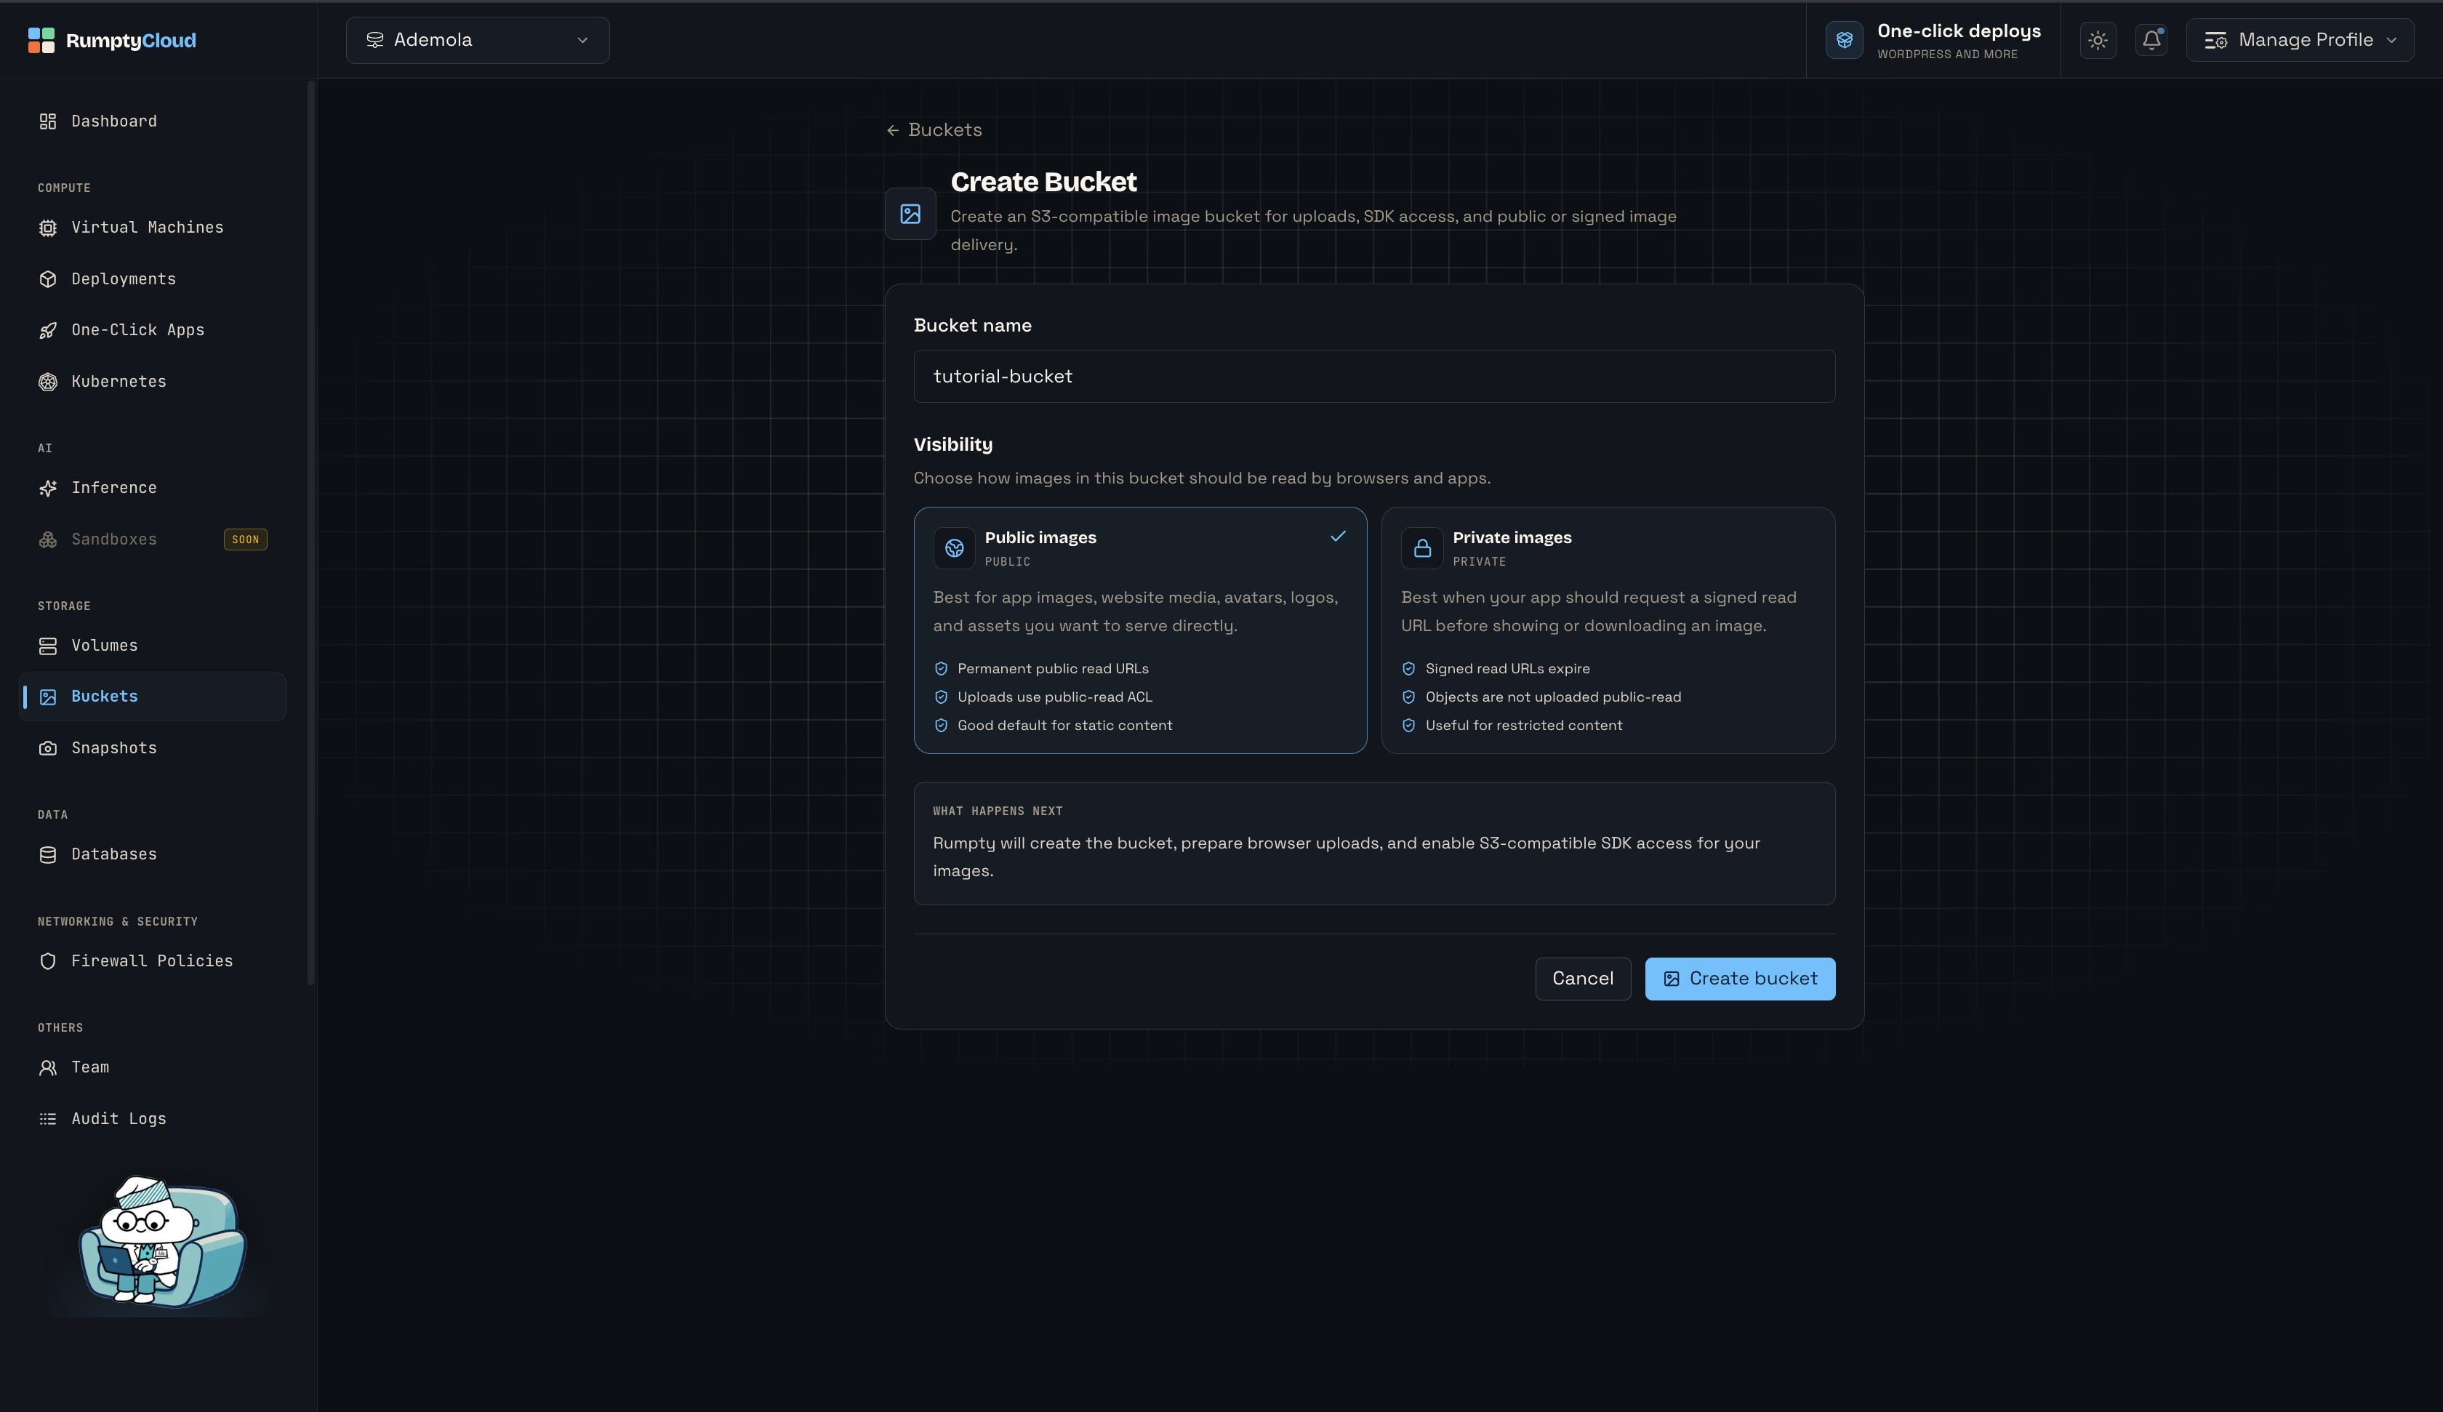Image resolution: width=2443 pixels, height=1412 pixels.
Task: Click the lock icon on Private images
Action: 1421,548
